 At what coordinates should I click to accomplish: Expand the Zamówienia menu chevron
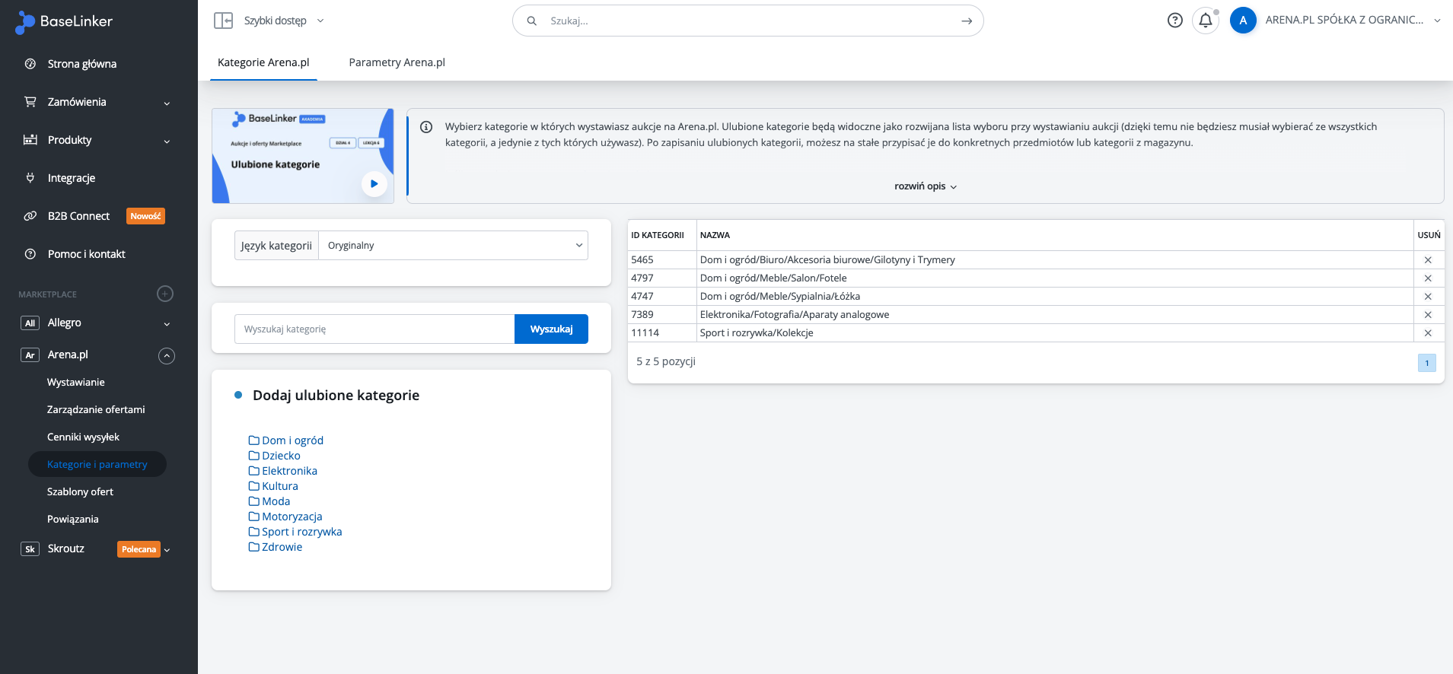(167, 103)
